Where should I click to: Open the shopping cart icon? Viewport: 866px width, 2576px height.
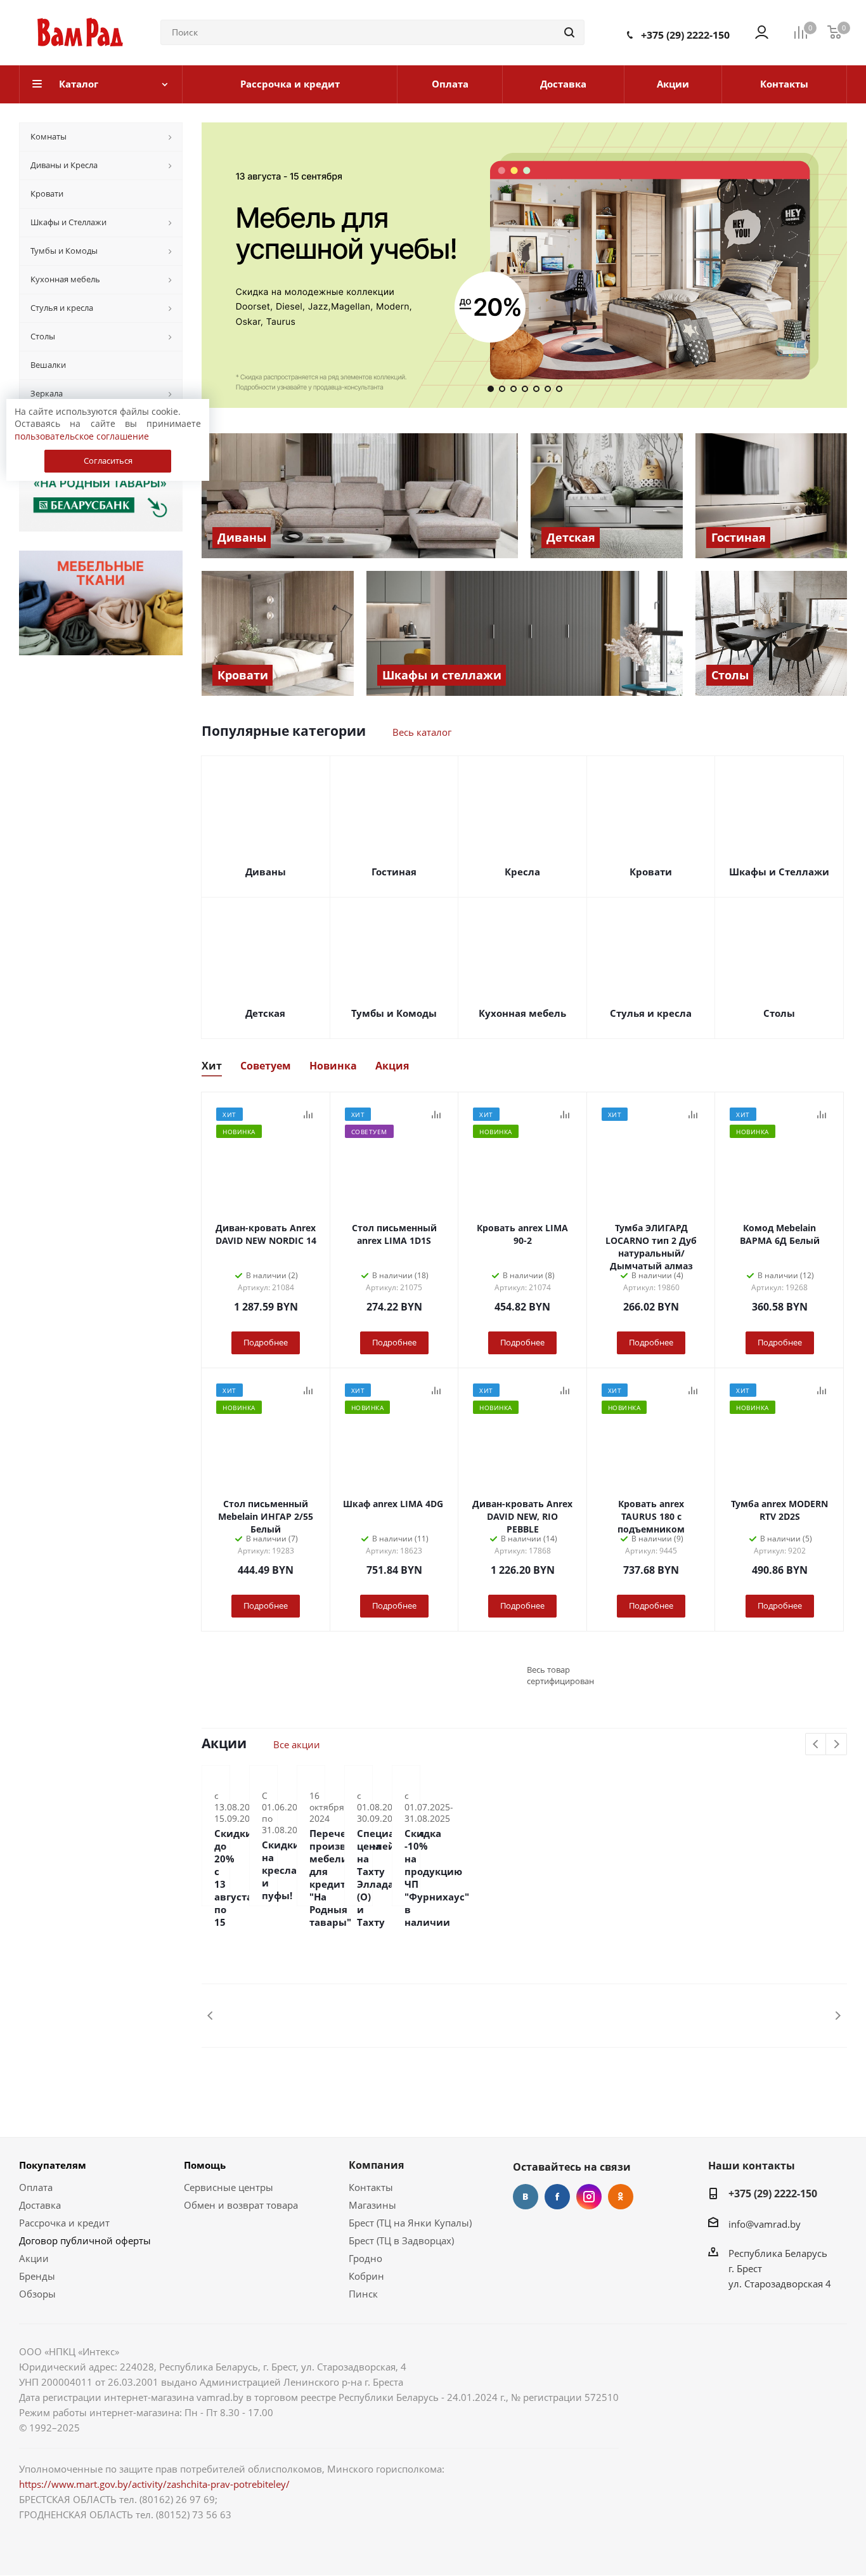[835, 33]
